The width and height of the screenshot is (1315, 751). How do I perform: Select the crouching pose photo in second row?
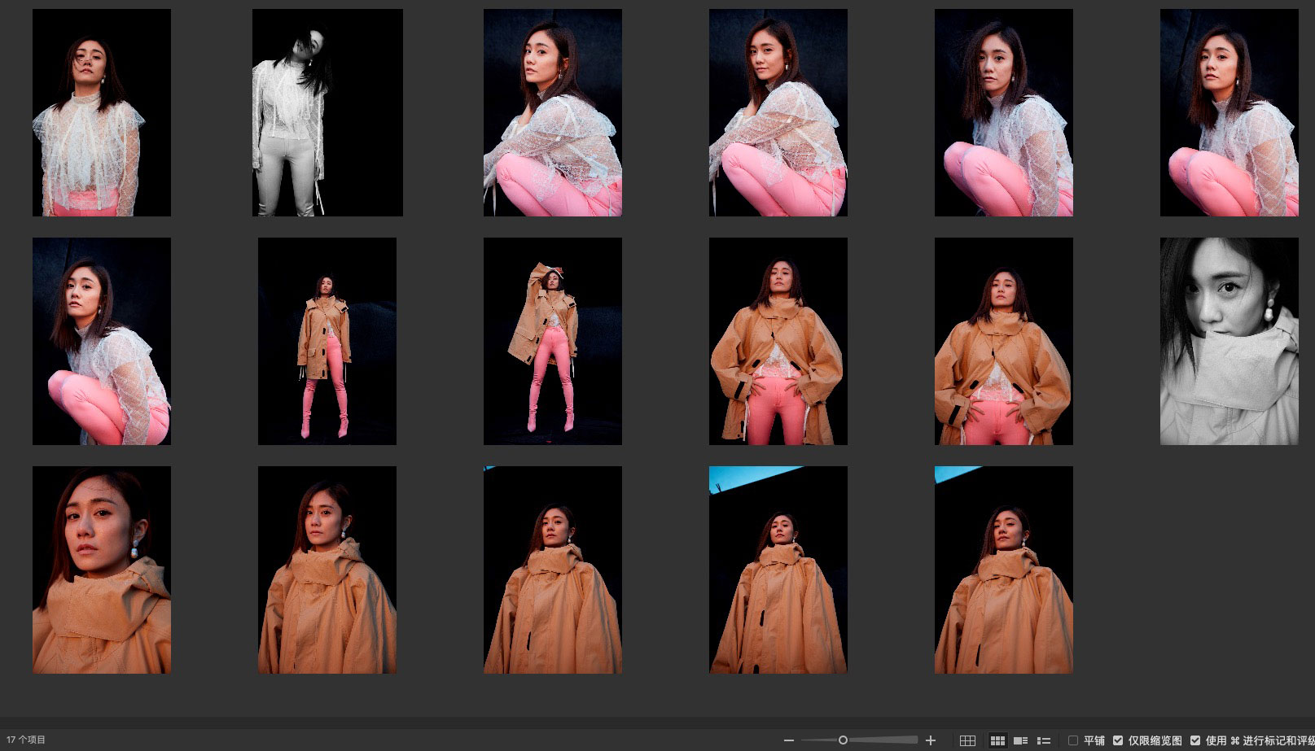[x=102, y=341]
